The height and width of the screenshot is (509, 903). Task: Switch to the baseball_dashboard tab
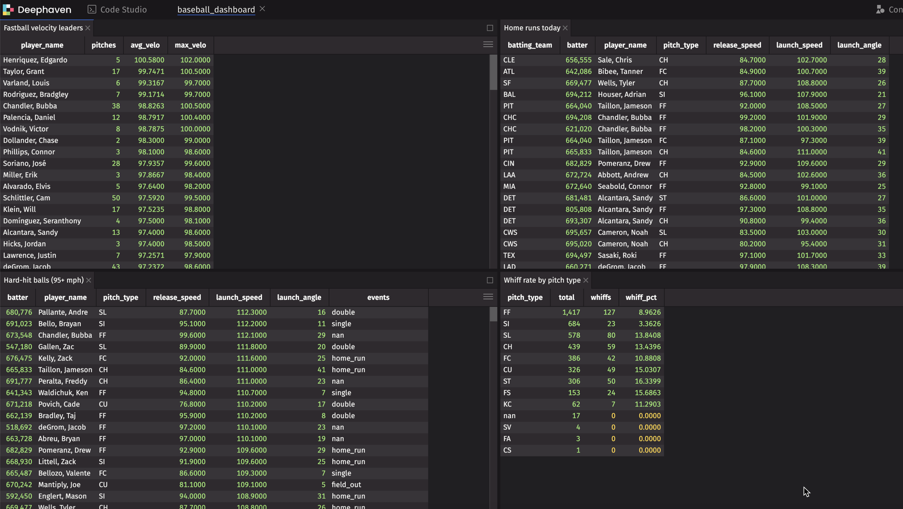tap(216, 10)
